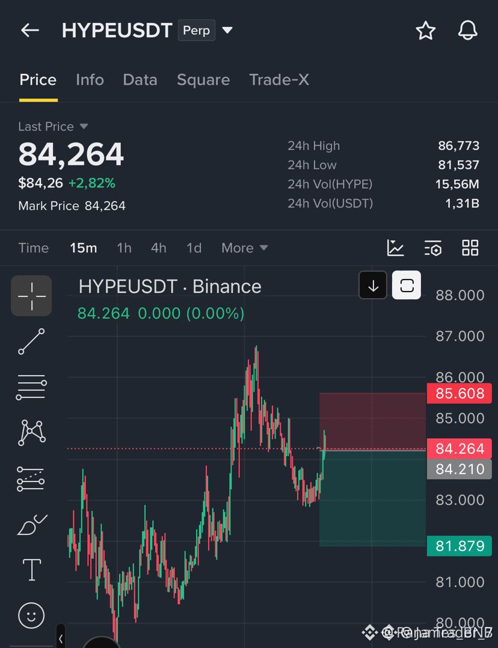Open the emoji sticker tool

pos(31,616)
